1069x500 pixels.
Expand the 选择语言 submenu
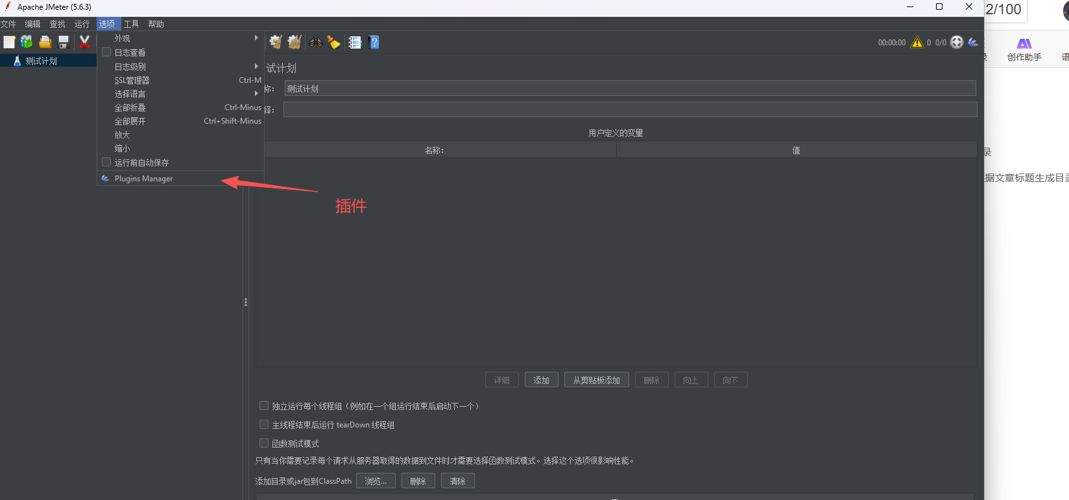[180, 94]
